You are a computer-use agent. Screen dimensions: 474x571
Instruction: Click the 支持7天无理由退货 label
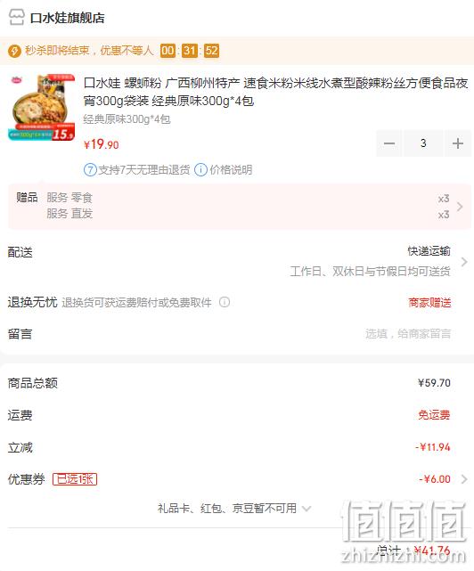tap(144, 170)
